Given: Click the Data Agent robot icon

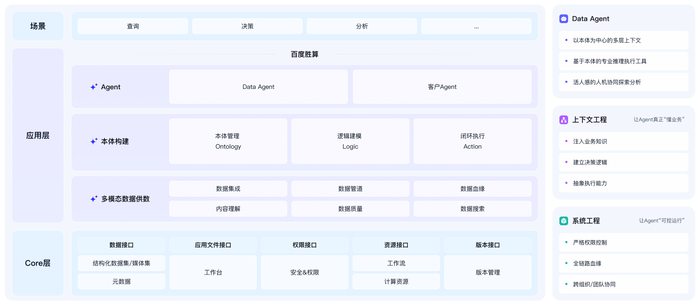Looking at the screenshot, I should [564, 19].
